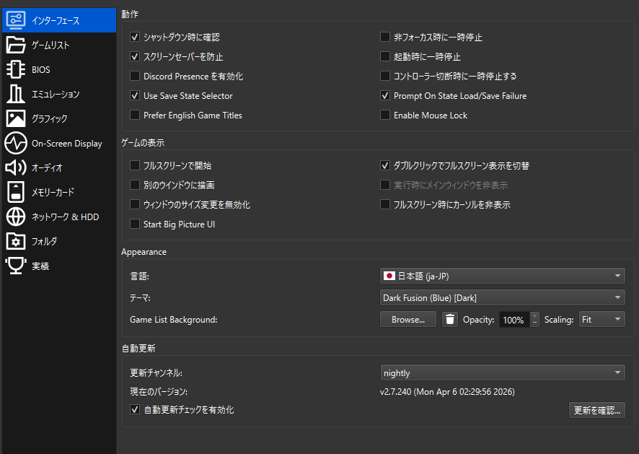639x454 pixels.
Task: Open the 言語 language dropdown
Action: click(502, 276)
